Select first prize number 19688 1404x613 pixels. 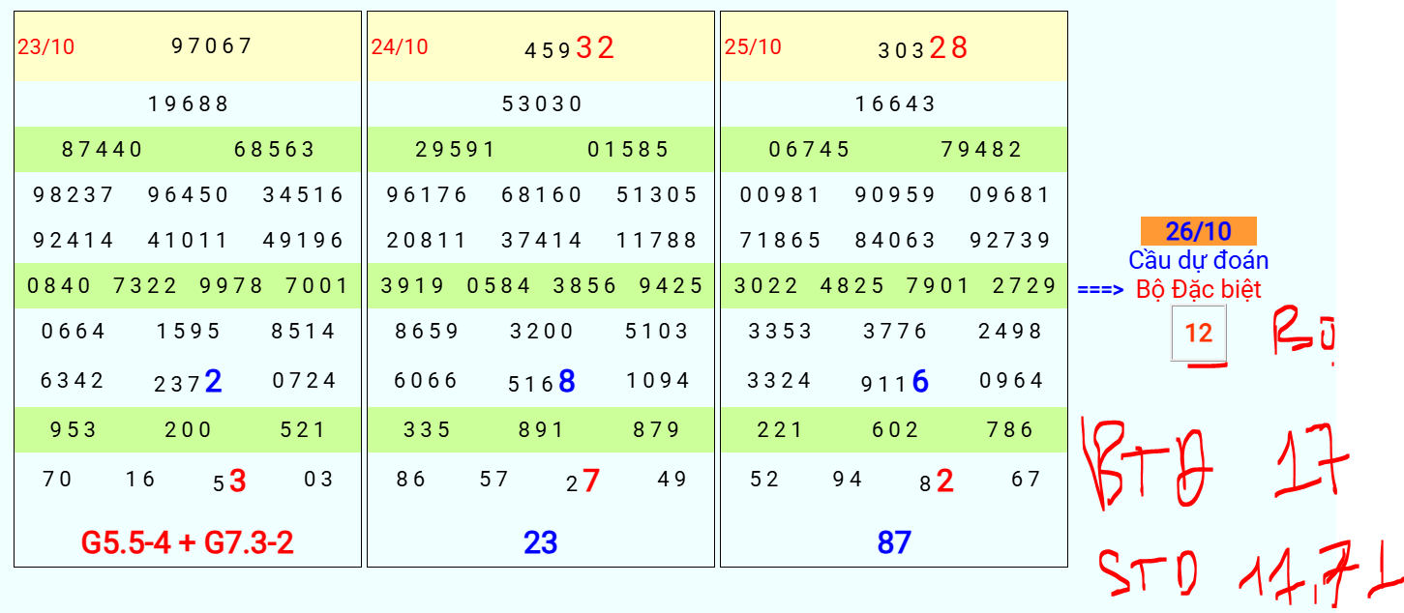pos(189,103)
